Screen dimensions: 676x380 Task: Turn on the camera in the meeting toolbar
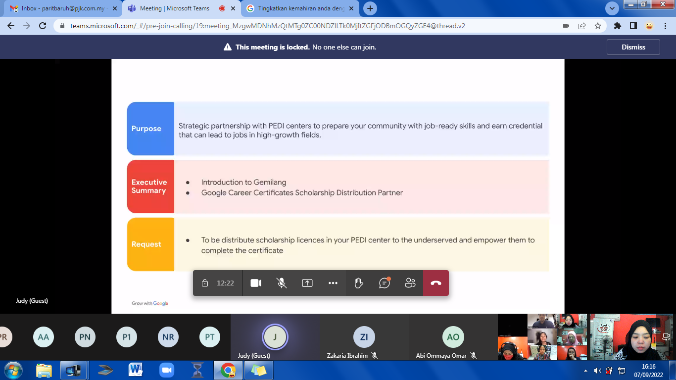click(x=256, y=283)
